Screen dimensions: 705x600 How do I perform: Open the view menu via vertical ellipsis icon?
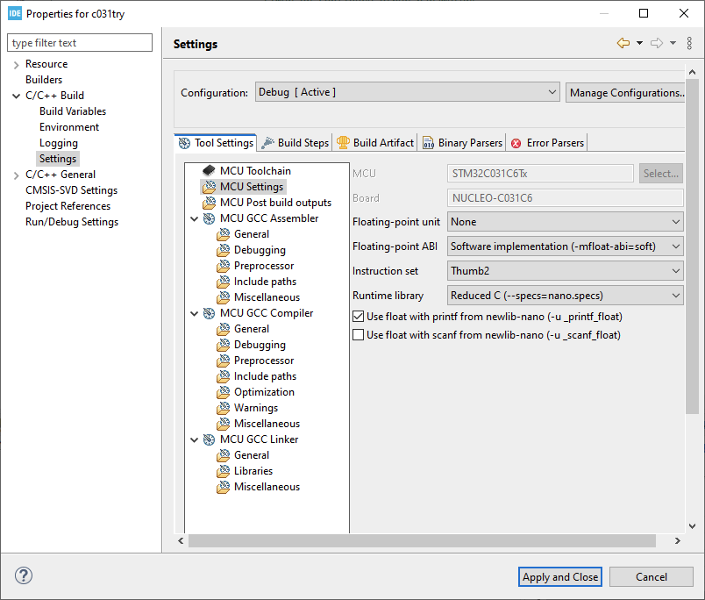click(689, 42)
